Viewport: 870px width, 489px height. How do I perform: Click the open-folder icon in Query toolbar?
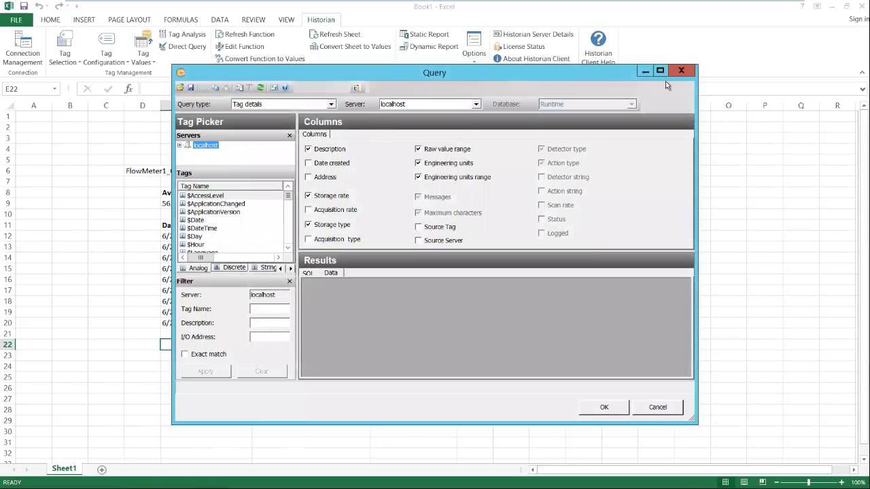pos(180,88)
